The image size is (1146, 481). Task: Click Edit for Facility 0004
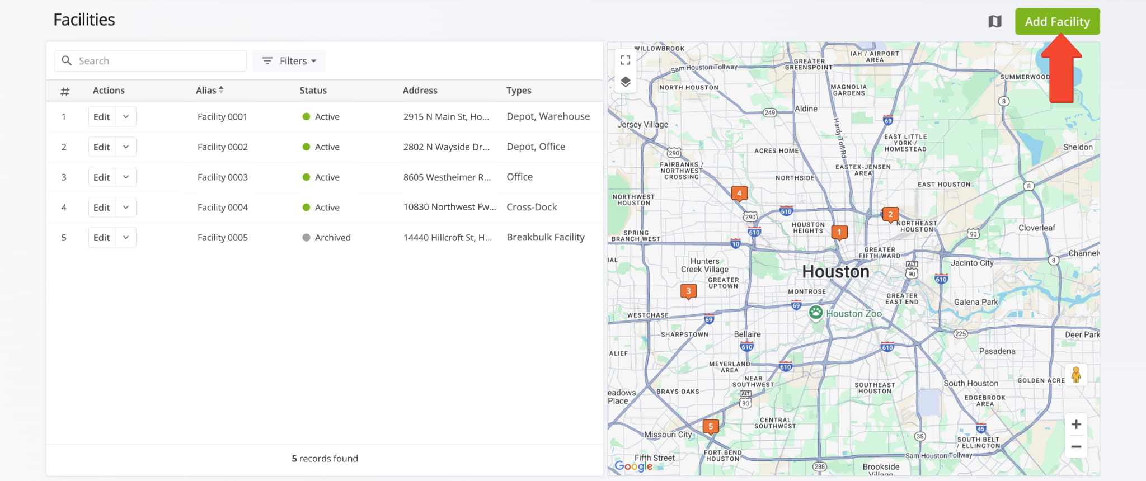pos(102,208)
